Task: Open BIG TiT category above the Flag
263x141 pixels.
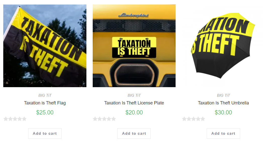Action: (45, 95)
